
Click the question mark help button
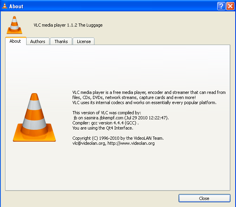(x=221, y=6)
